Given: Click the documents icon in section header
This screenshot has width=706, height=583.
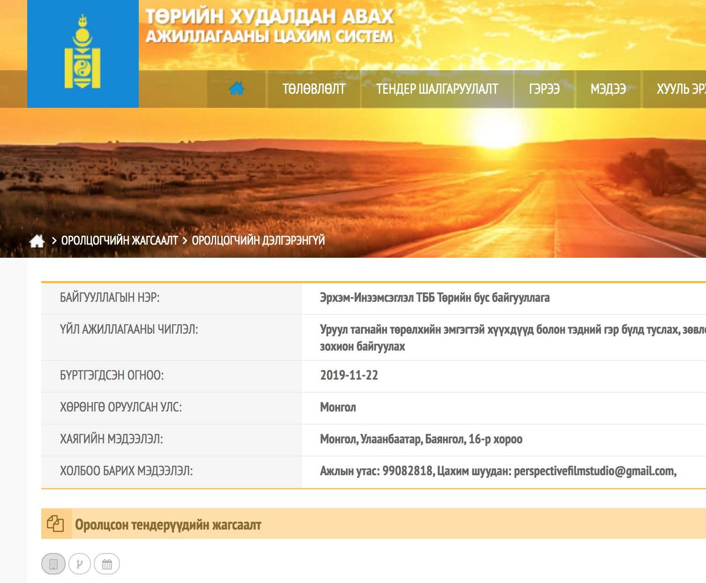Looking at the screenshot, I should point(55,523).
